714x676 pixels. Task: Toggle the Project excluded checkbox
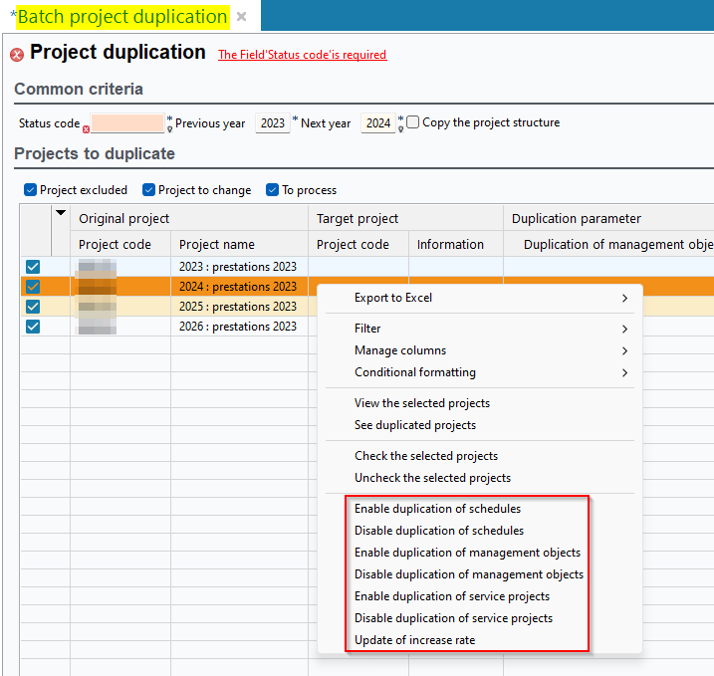pyautogui.click(x=31, y=190)
